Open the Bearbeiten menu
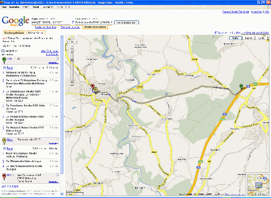This screenshot has height=198, width=271. point(14,7)
